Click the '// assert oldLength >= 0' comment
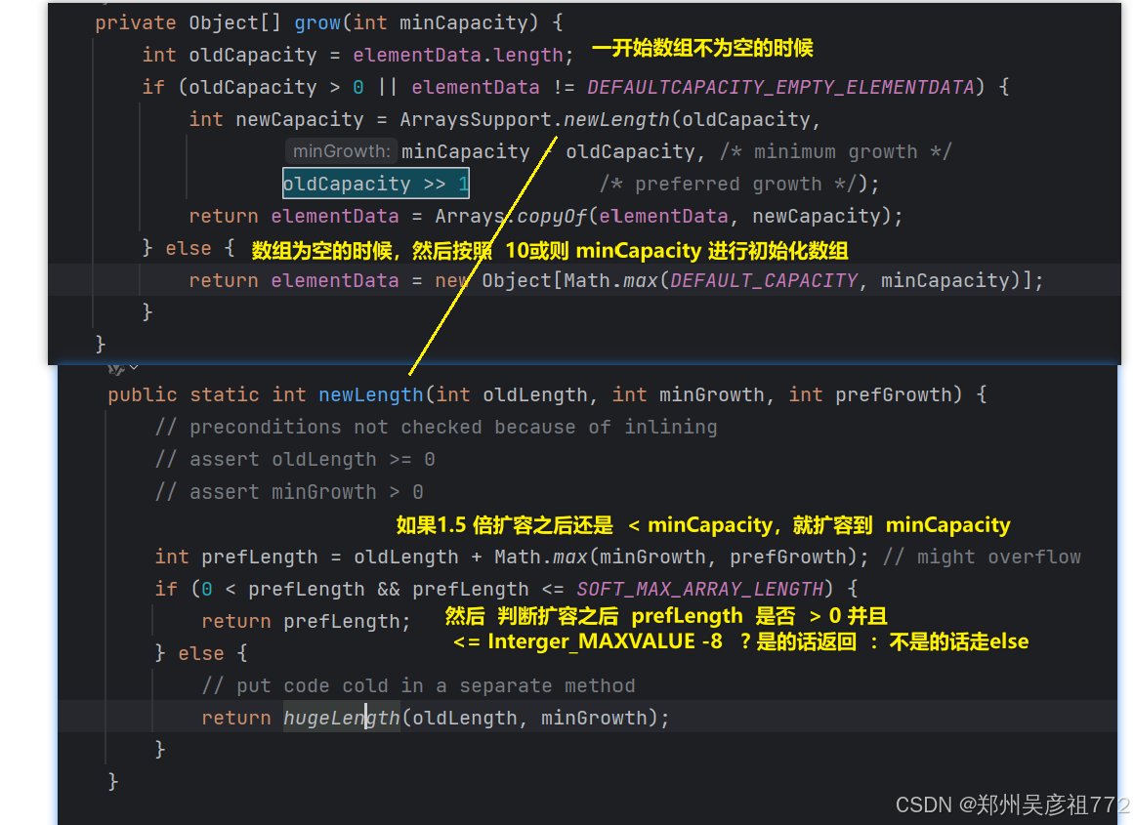The image size is (1134, 825). pyautogui.click(x=295, y=460)
